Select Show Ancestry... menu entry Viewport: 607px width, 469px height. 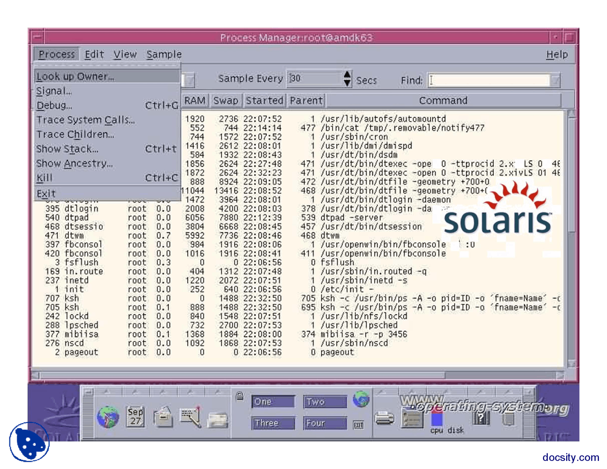point(74,164)
